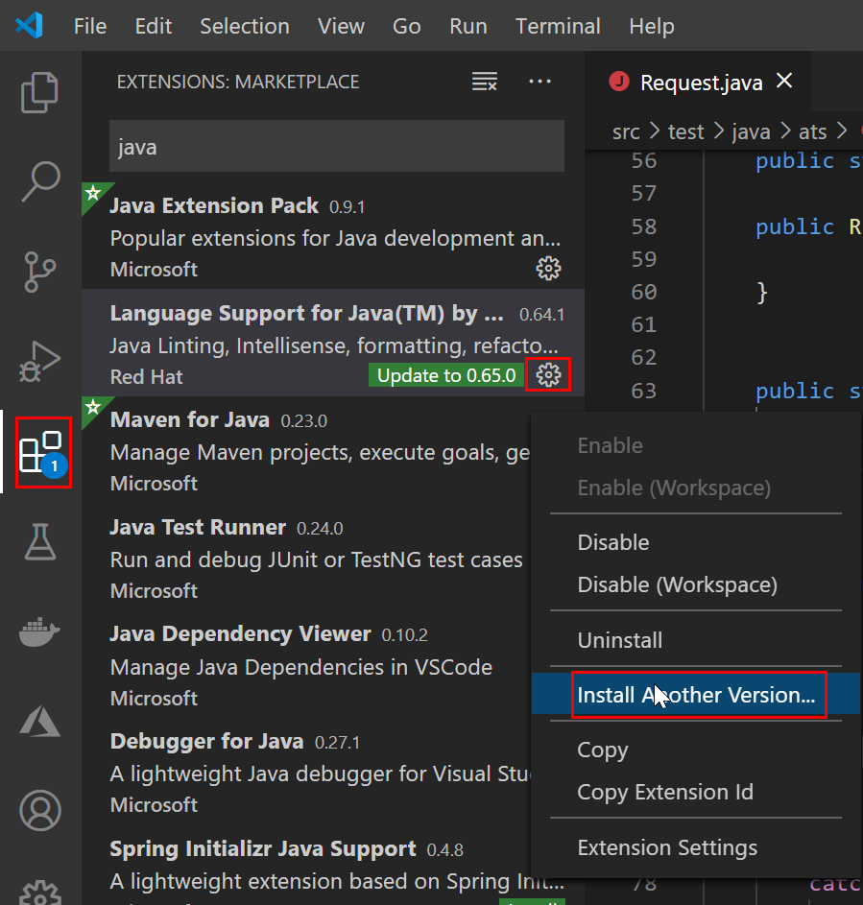Open the Test flask view

[39, 542]
